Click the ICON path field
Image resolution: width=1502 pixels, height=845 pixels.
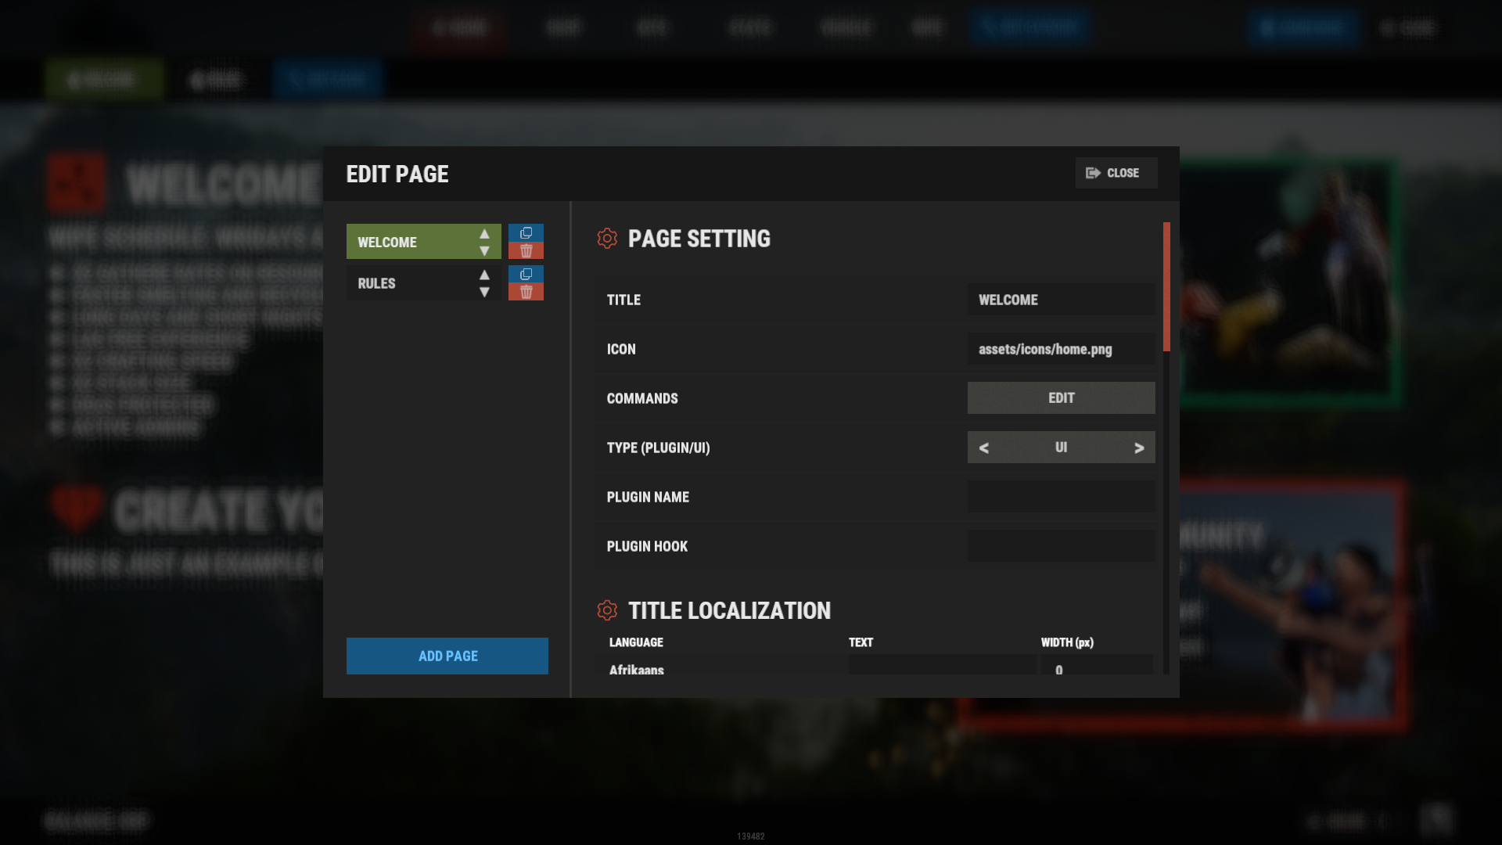point(1061,349)
